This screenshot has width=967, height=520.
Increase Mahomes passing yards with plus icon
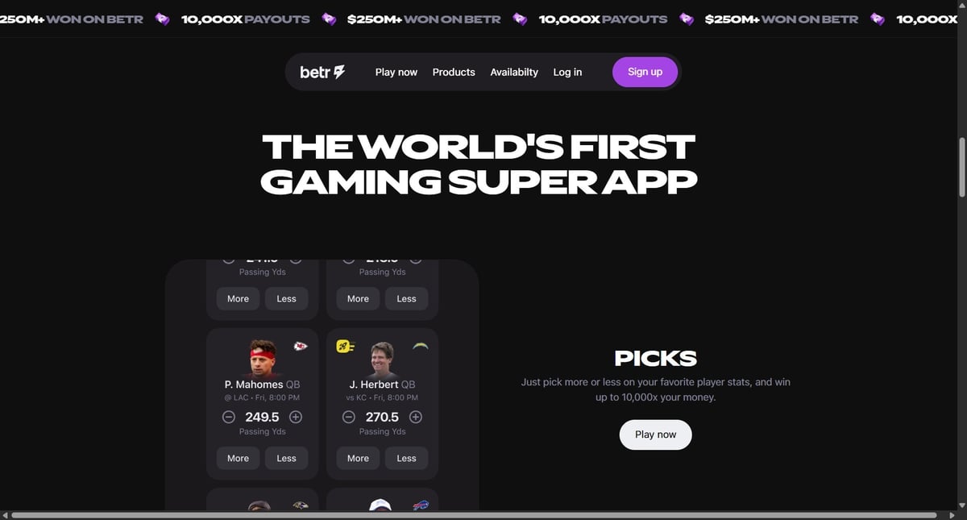pyautogui.click(x=296, y=417)
